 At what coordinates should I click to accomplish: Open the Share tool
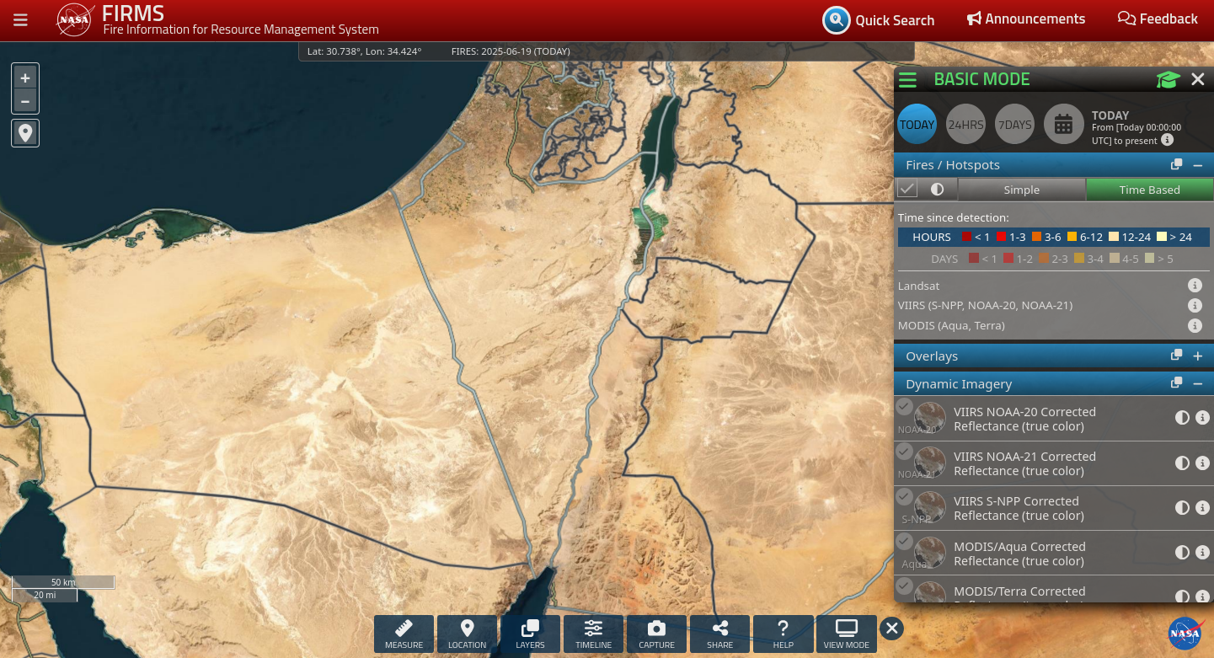pos(719,634)
